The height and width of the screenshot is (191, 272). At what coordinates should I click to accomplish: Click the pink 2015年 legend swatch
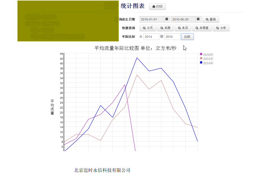point(201,58)
